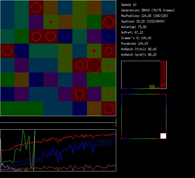Click the 'AvMatch (fitn): 86.4%' text
The height and width of the screenshot is (178, 195).
point(139,49)
